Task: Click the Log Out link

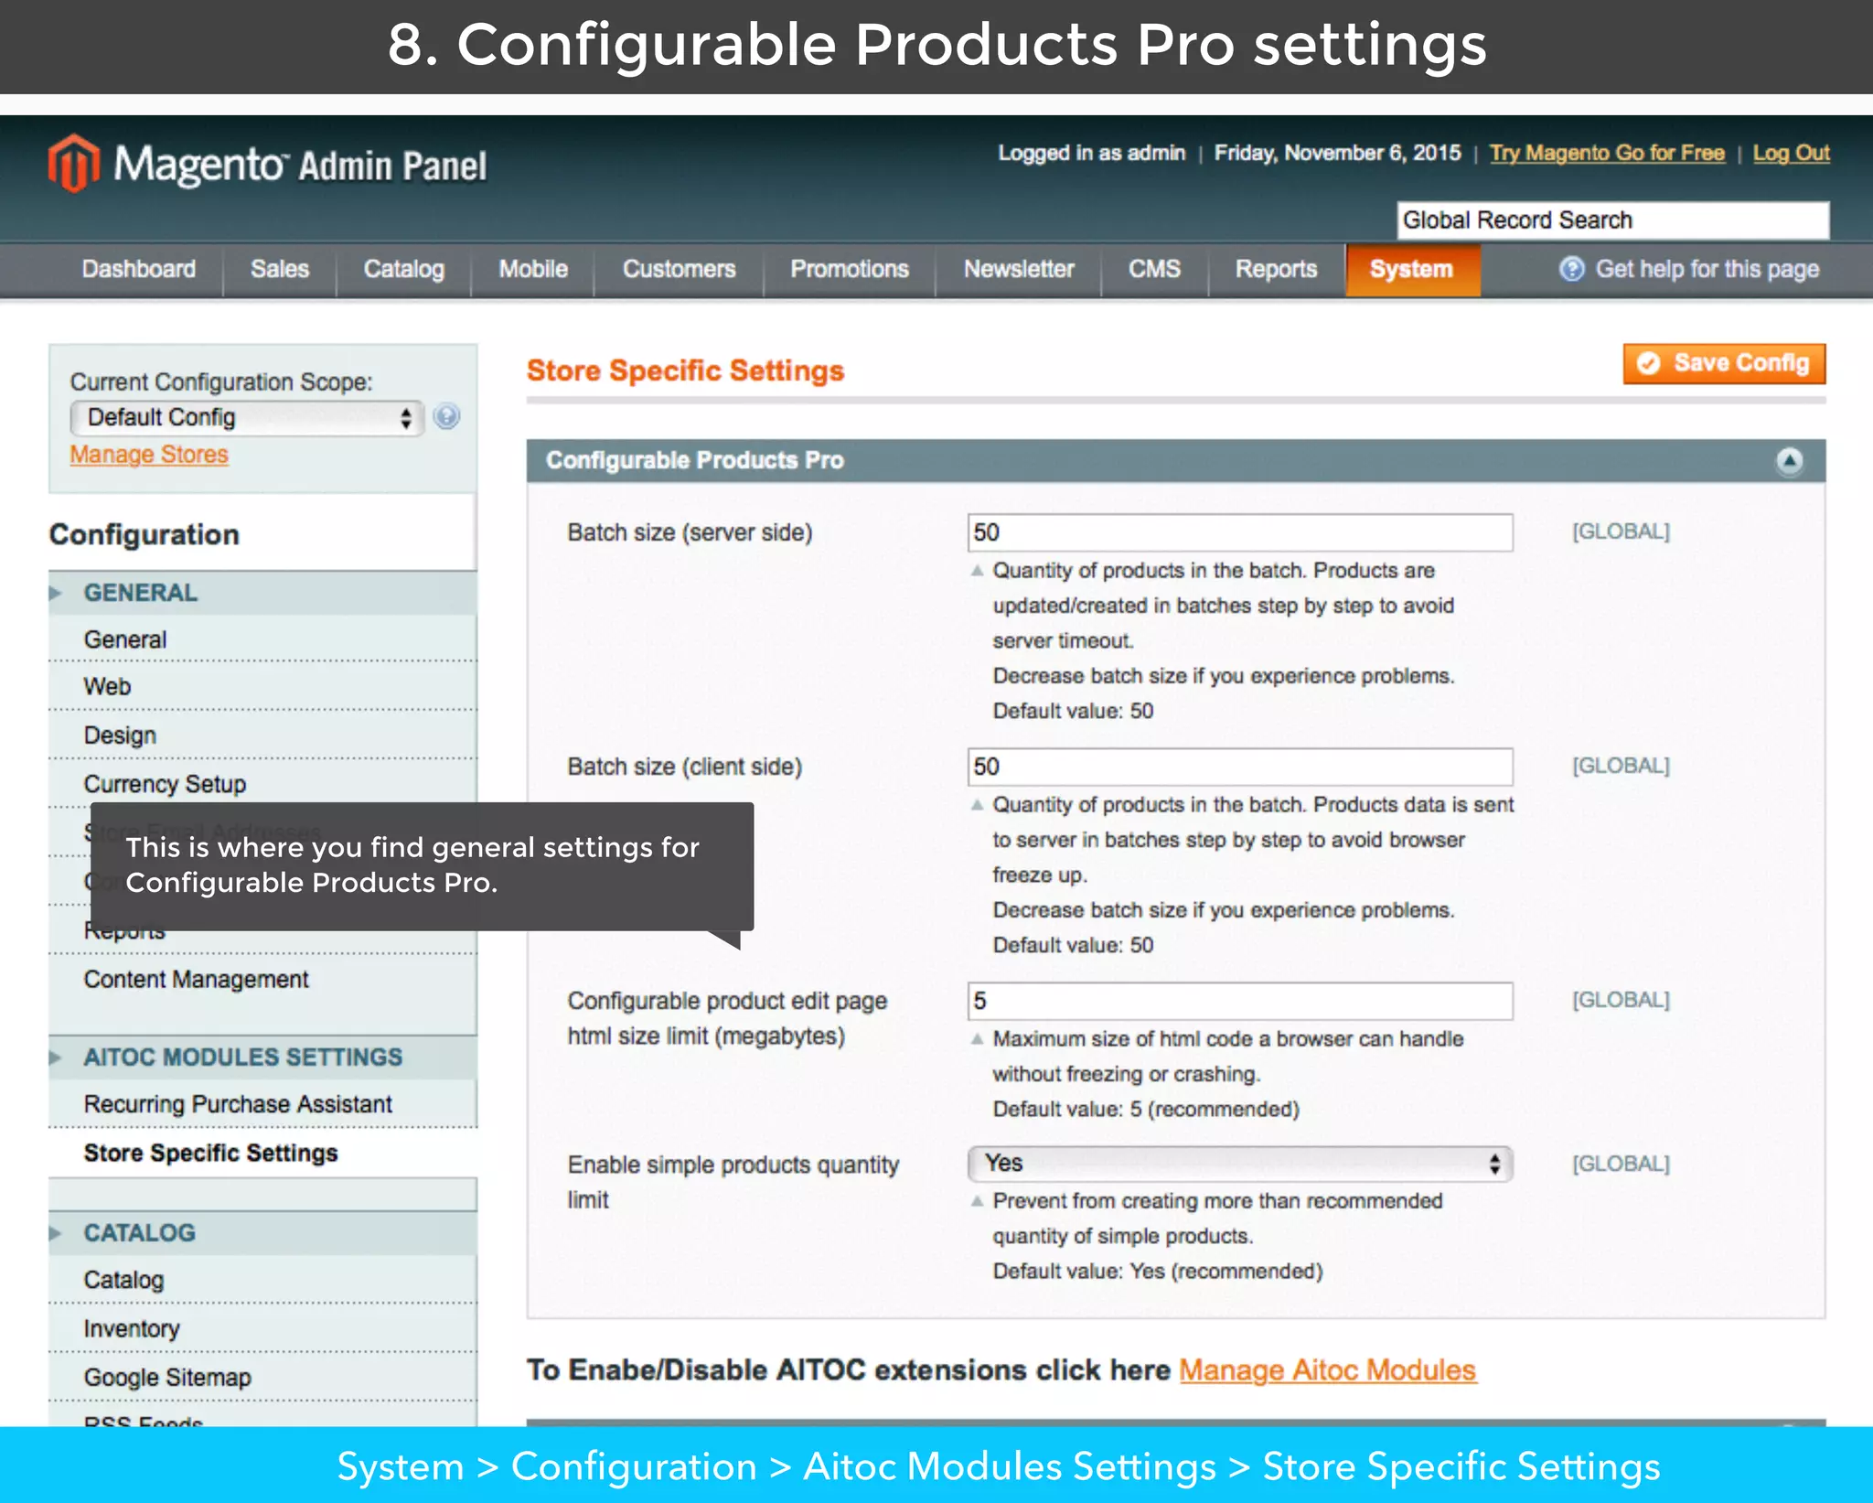Action: point(1791,153)
